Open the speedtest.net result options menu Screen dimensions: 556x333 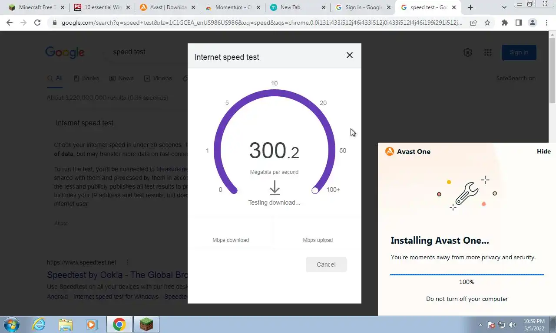(127, 262)
